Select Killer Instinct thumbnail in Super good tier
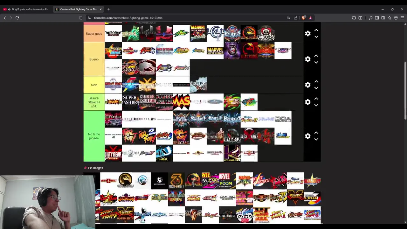 (147, 33)
